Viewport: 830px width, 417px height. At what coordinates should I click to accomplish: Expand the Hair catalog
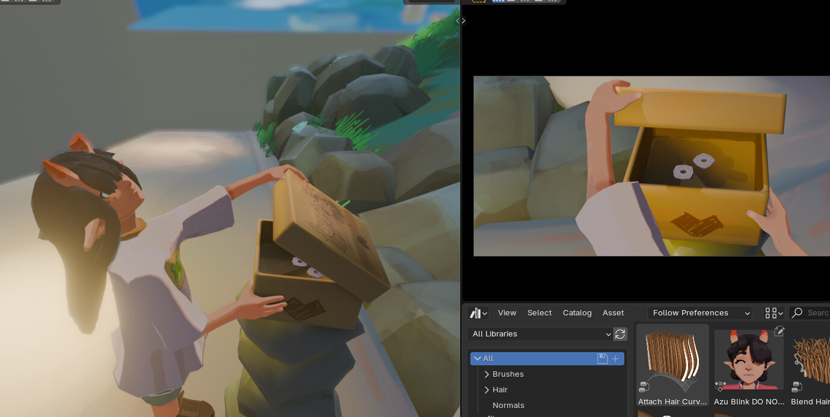487,390
